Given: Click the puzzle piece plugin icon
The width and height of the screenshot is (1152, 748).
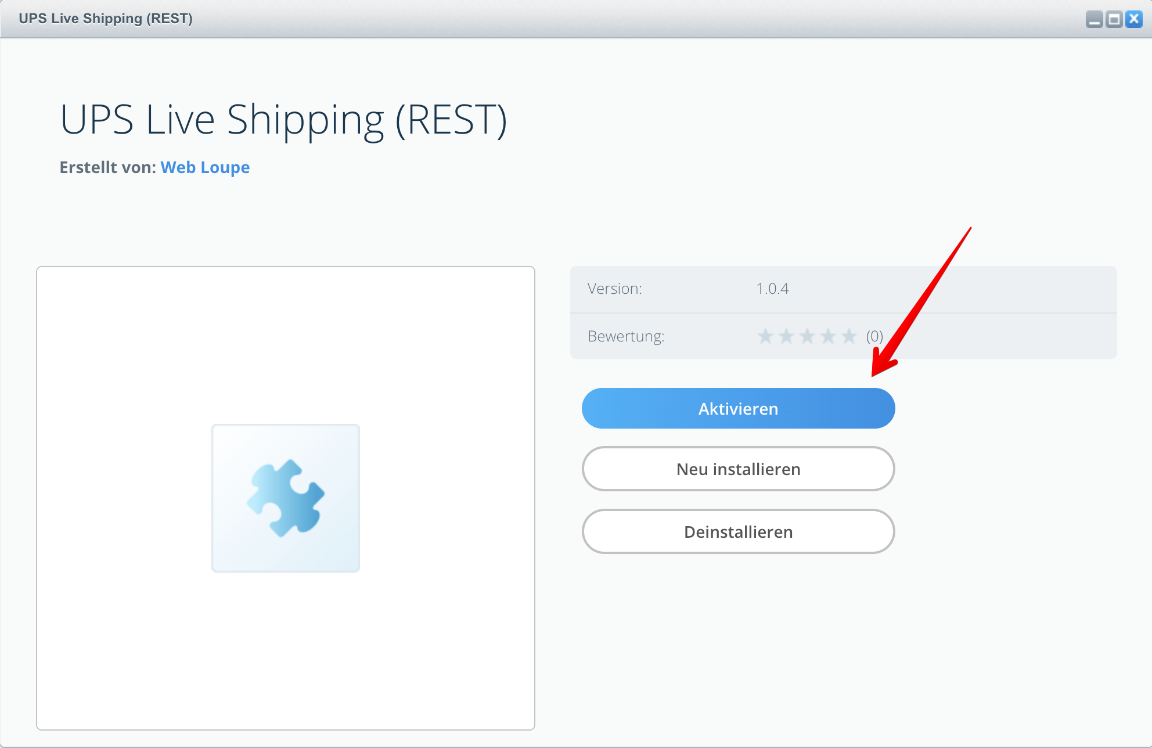Looking at the screenshot, I should coord(286,498).
